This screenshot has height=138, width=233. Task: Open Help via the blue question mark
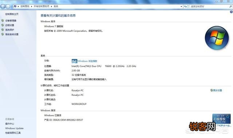(x=232, y=12)
